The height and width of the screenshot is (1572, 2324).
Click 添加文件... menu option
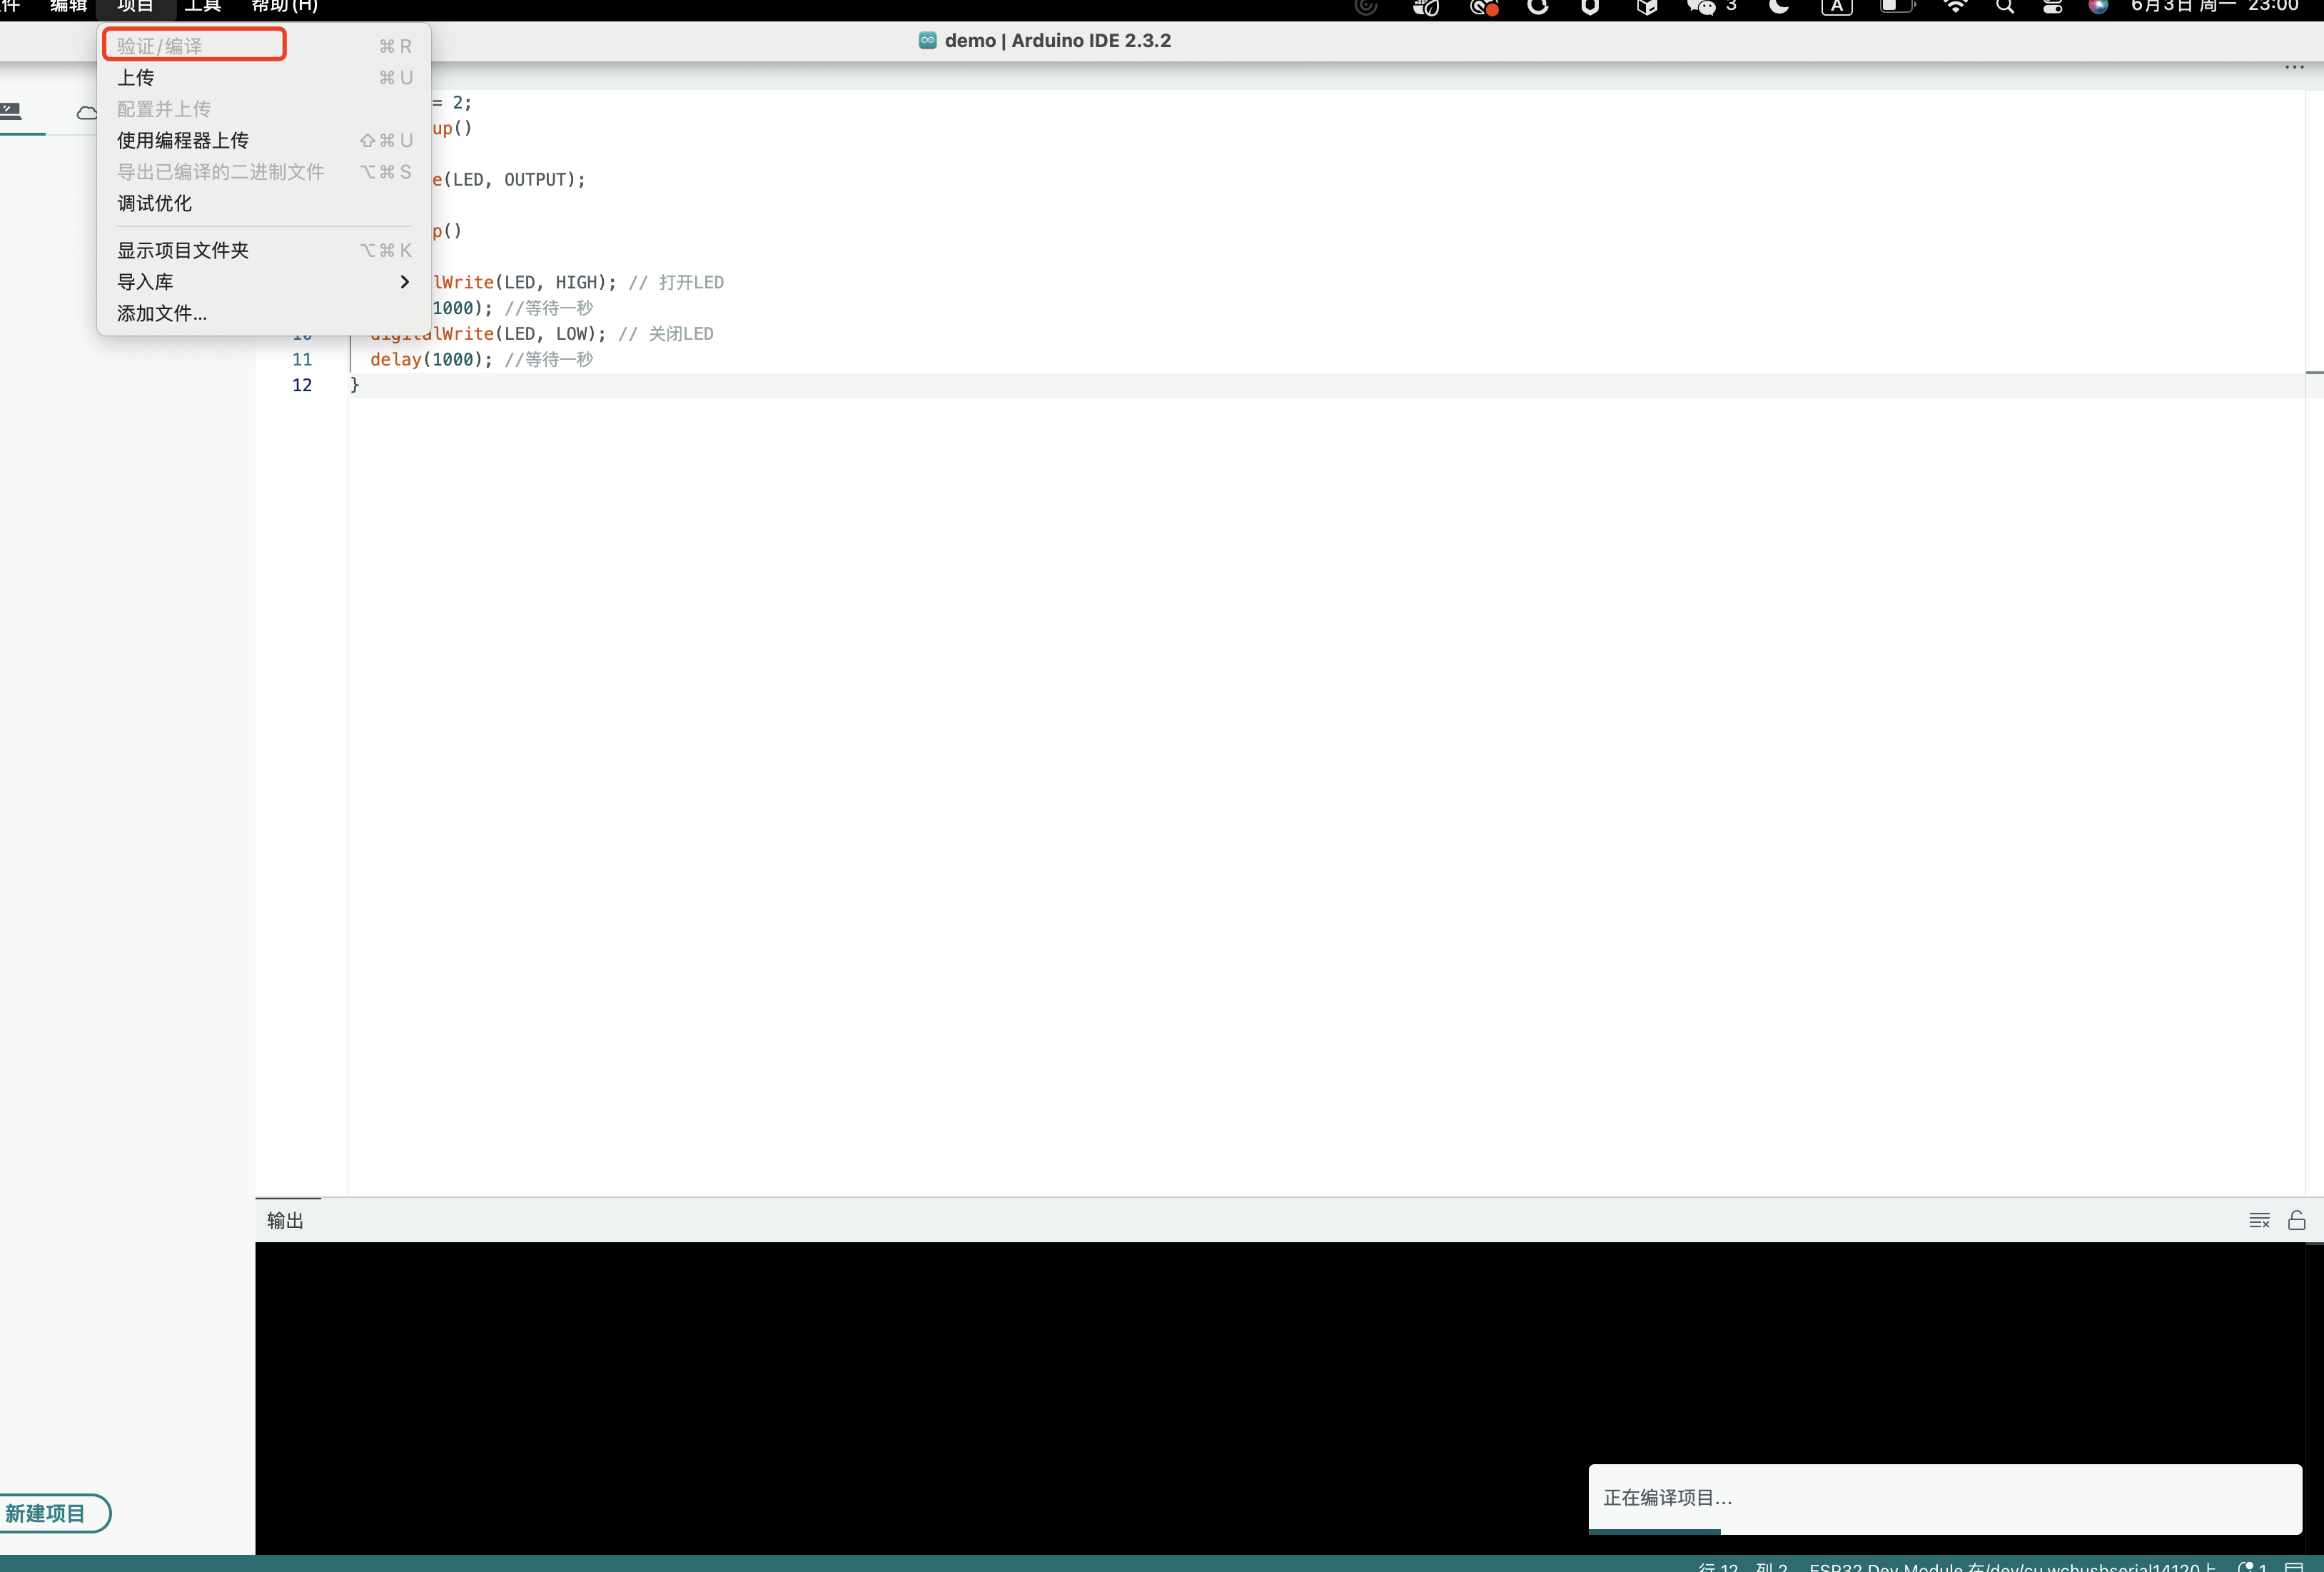pos(162,313)
